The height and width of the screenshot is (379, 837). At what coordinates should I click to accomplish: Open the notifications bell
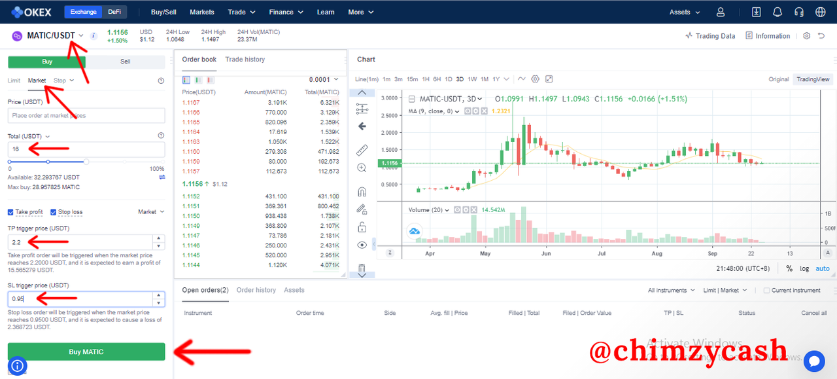pyautogui.click(x=777, y=12)
